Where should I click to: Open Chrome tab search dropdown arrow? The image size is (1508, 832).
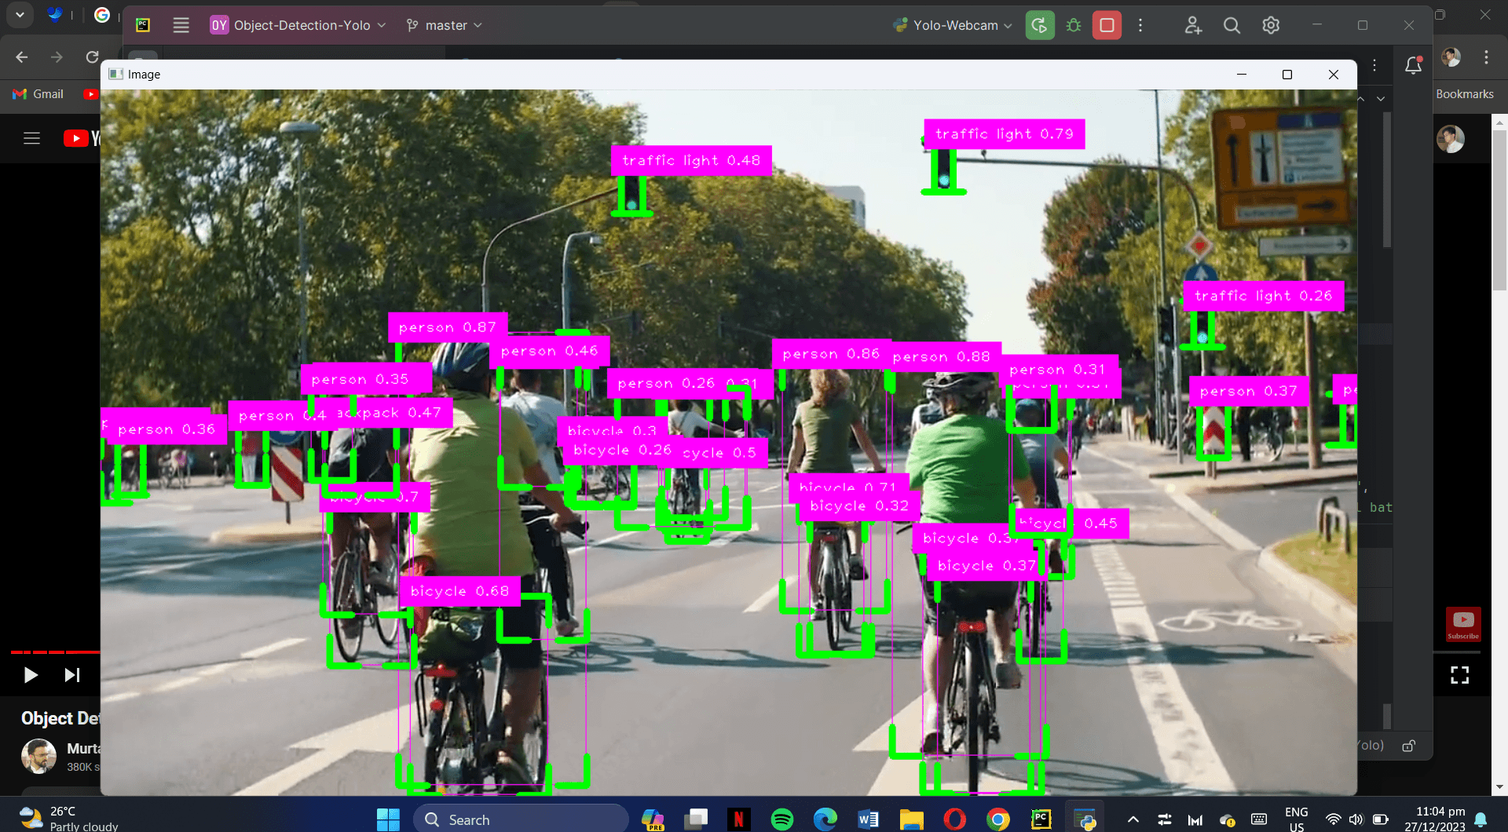(20, 14)
